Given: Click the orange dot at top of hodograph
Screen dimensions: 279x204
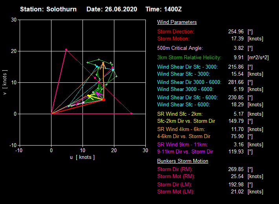Looking at the screenshot, I should pos(103,63).
